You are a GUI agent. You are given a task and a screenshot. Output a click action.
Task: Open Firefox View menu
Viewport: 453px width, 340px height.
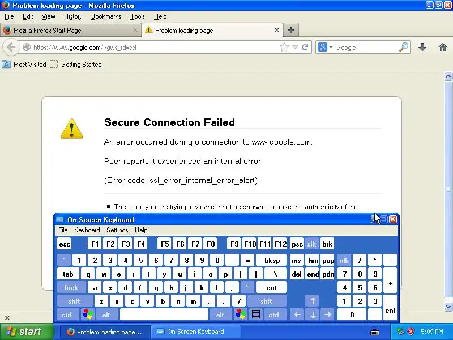[48, 16]
